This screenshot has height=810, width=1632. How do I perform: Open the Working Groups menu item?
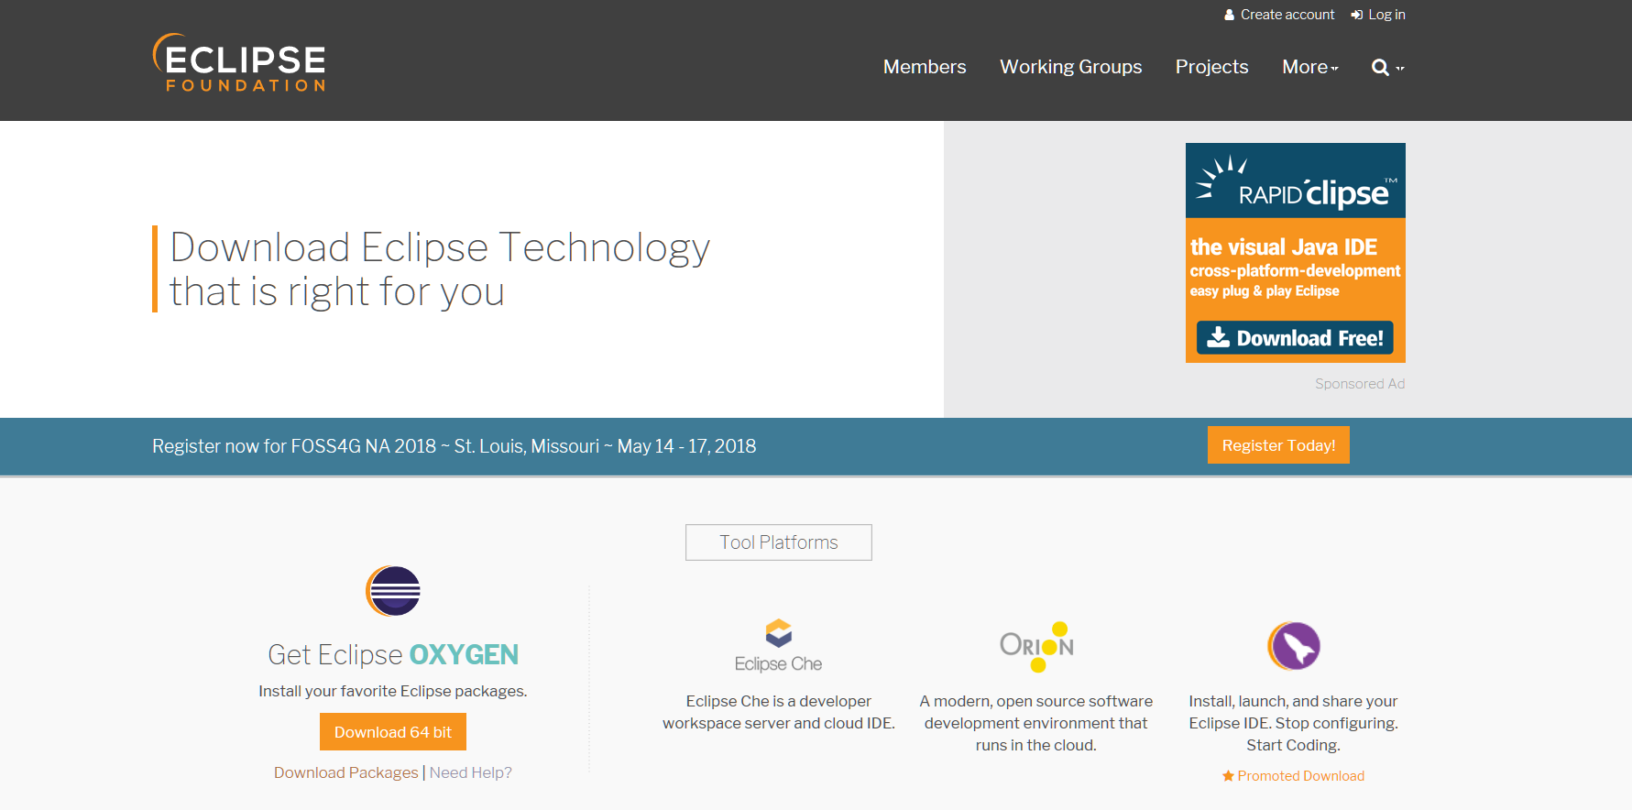[x=1071, y=67]
